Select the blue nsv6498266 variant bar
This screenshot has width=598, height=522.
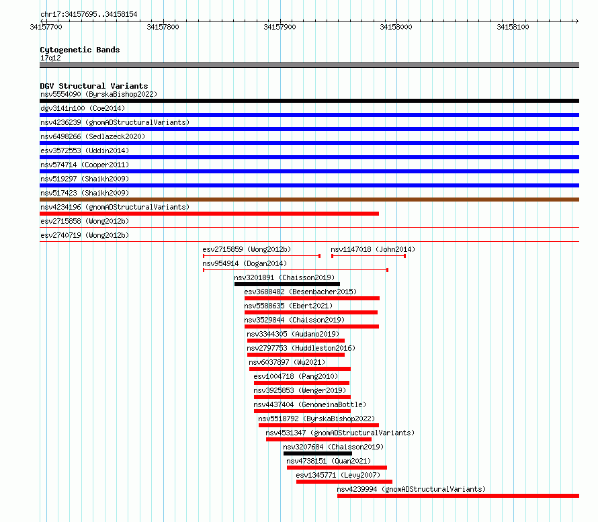click(309, 143)
